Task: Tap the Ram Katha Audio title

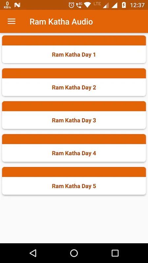Action: click(x=61, y=22)
